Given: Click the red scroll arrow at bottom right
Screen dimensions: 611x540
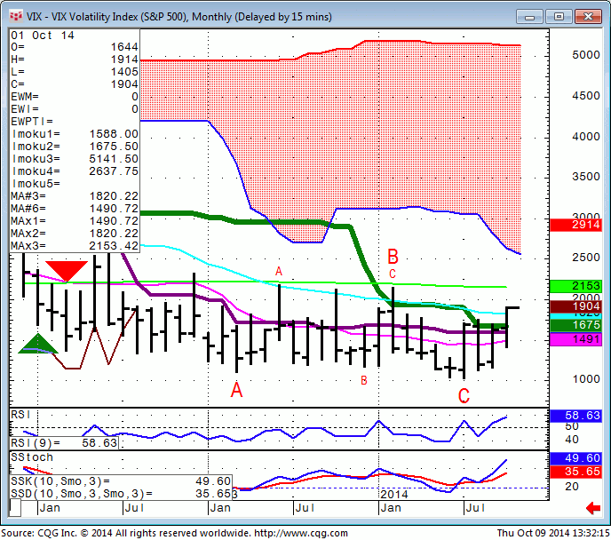Looking at the screenshot, I should pos(593,508).
